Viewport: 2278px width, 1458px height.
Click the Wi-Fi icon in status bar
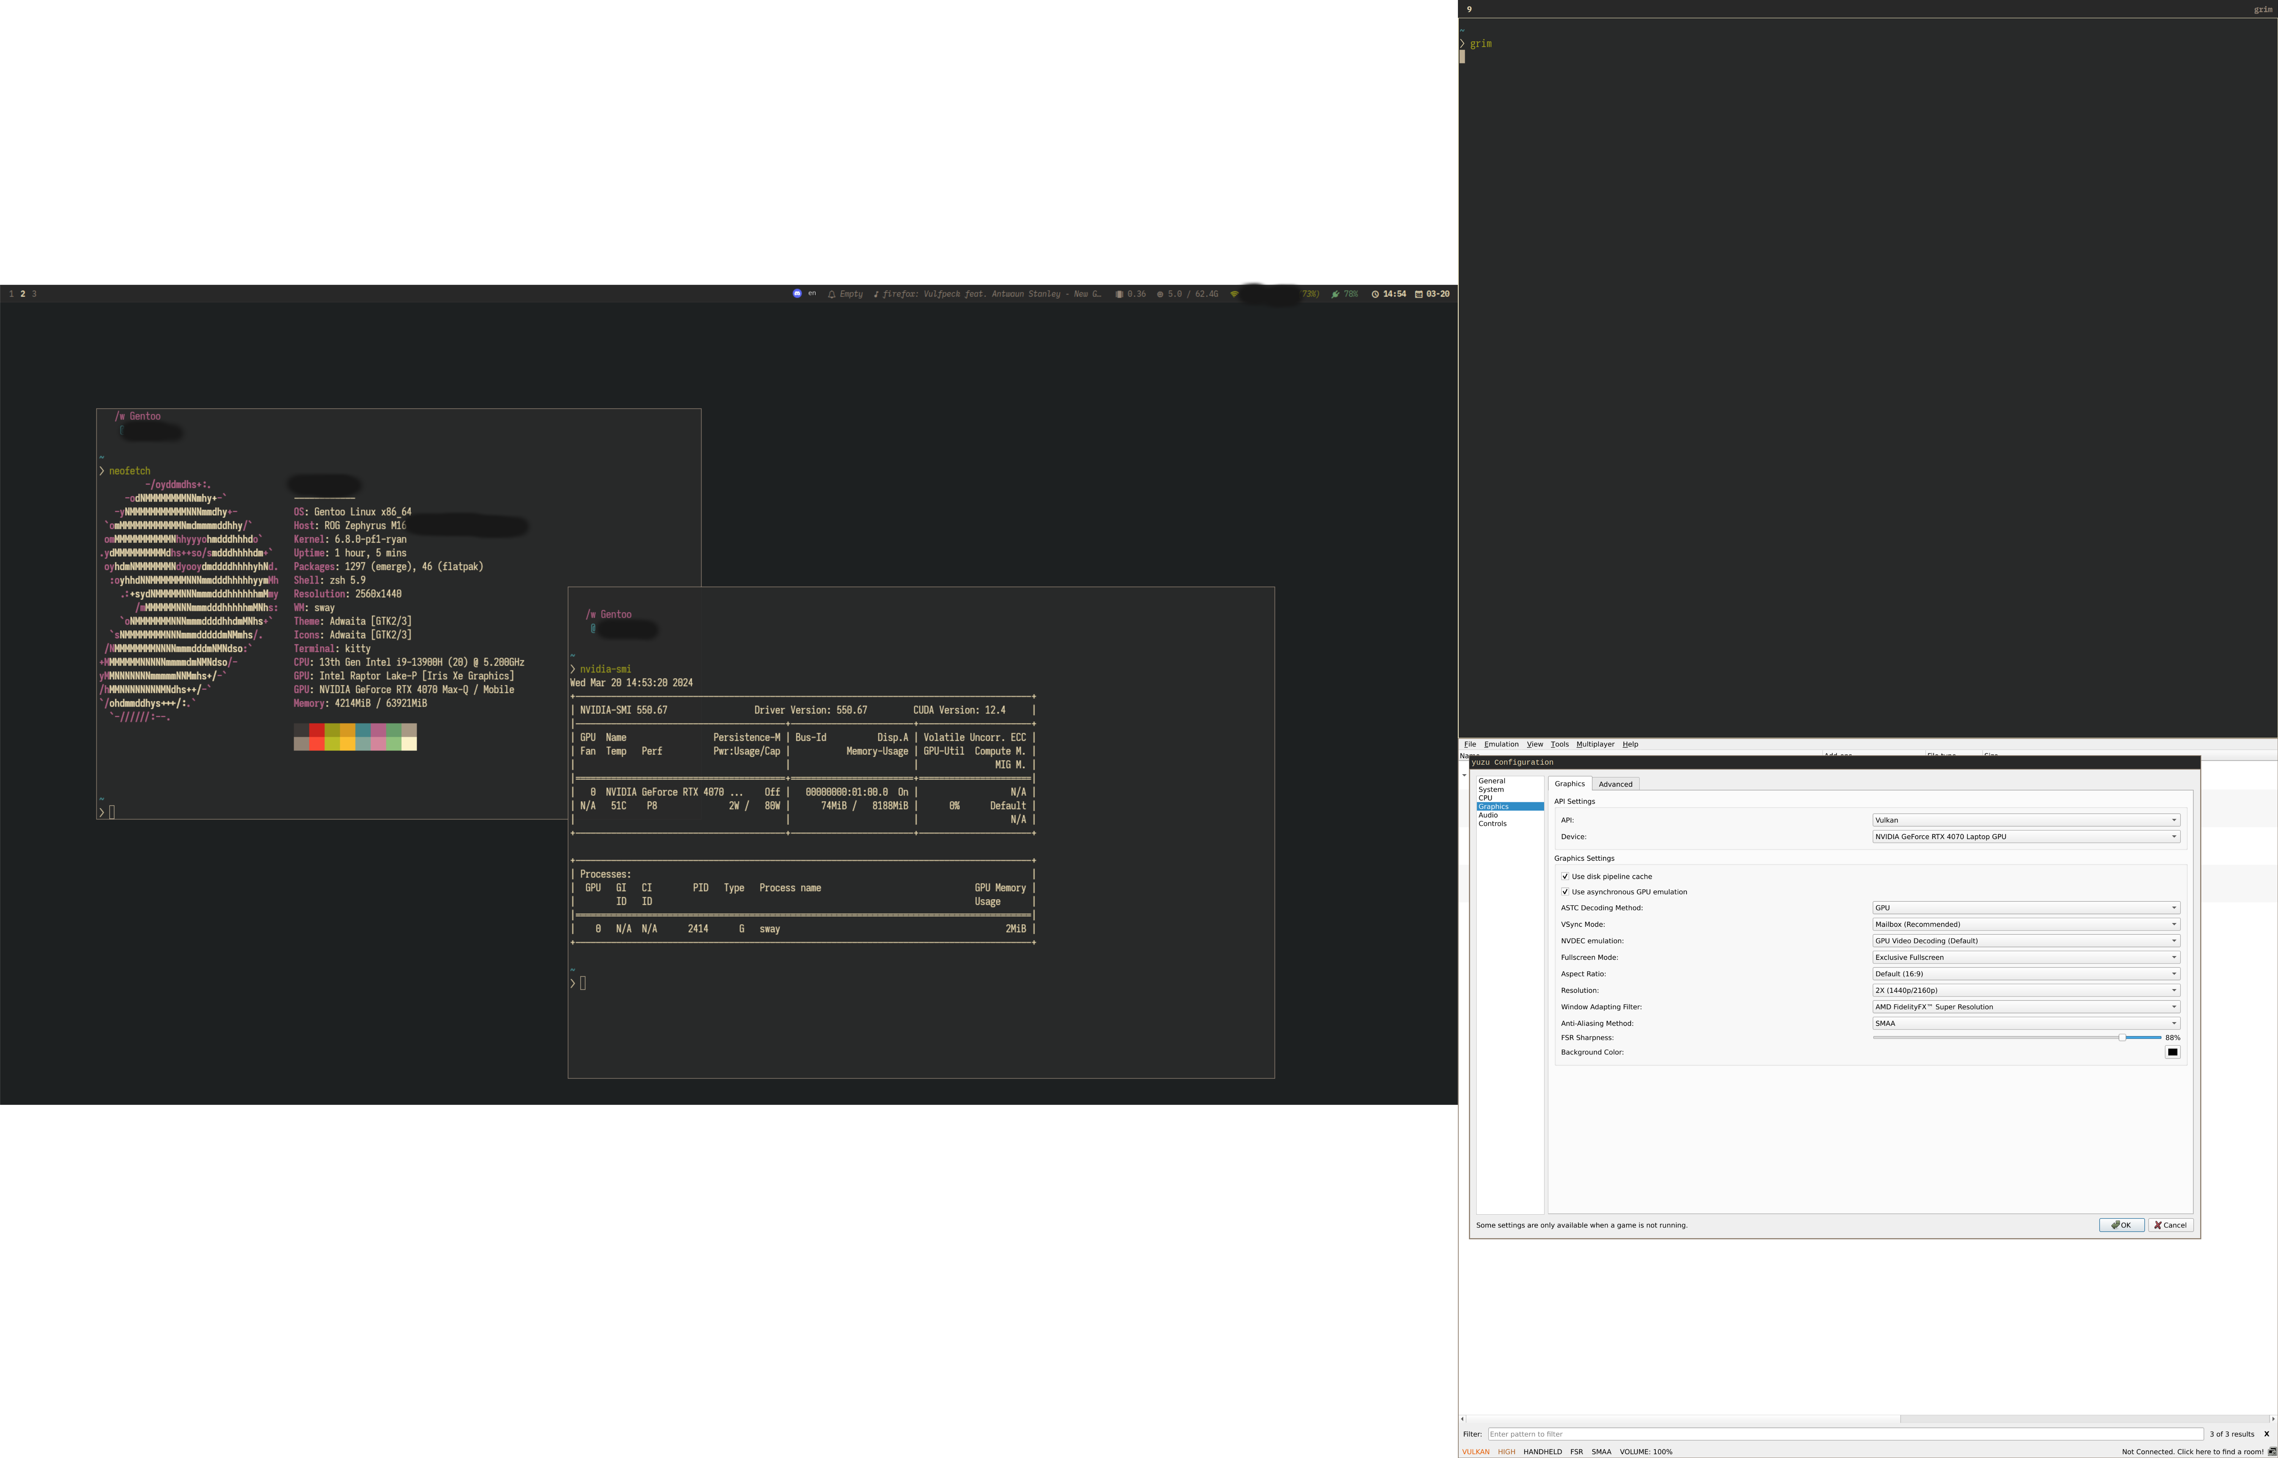[1234, 294]
